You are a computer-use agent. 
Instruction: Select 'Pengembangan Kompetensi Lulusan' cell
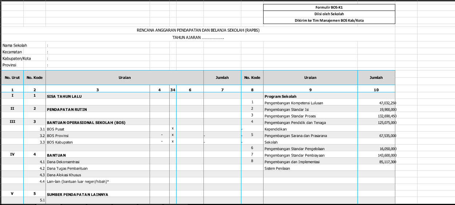310,103
